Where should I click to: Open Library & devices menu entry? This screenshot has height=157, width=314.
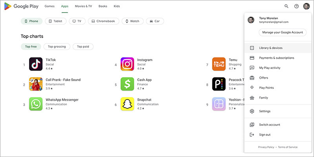point(278,48)
